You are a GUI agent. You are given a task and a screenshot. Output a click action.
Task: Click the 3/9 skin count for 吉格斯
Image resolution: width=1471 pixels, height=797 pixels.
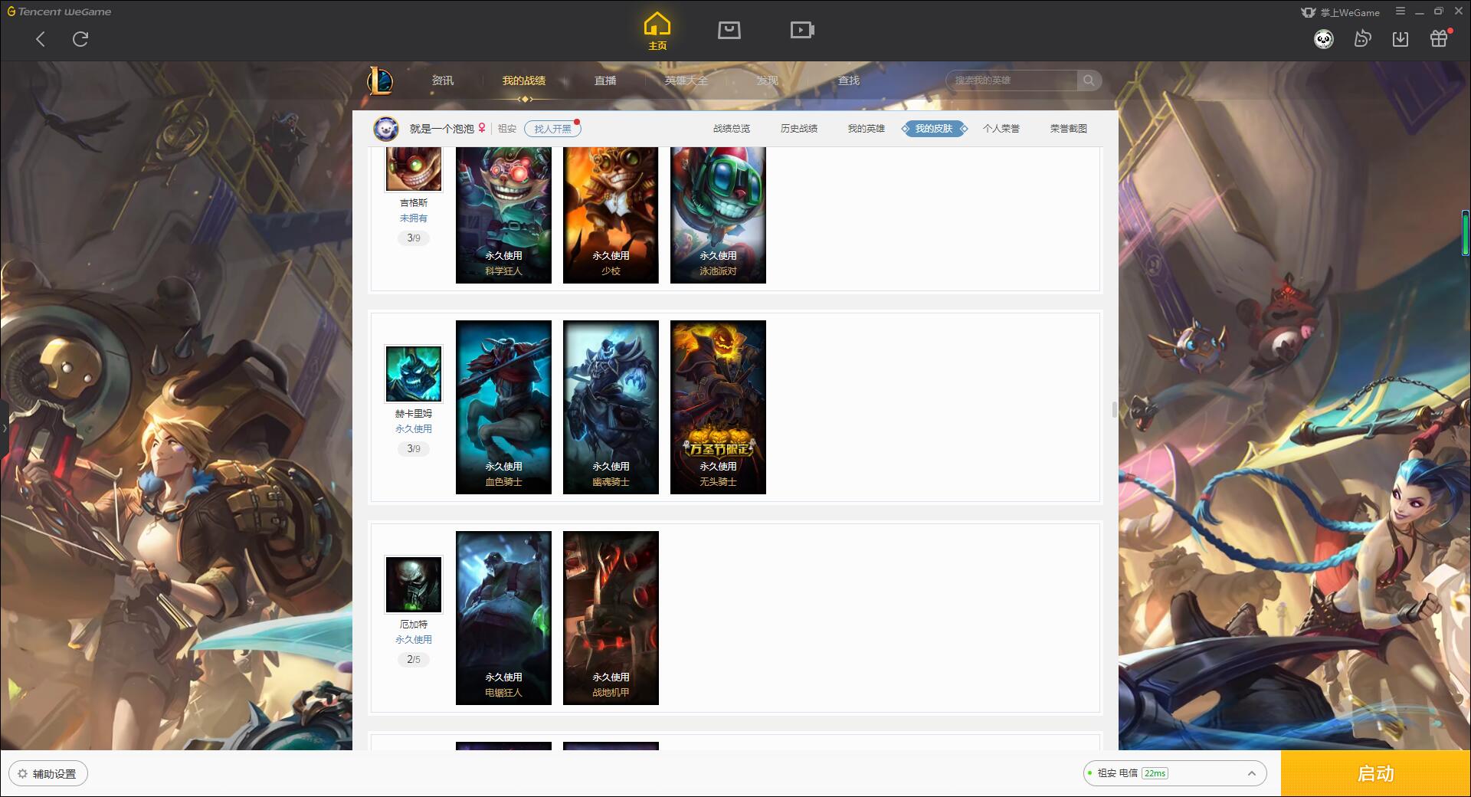coord(414,238)
